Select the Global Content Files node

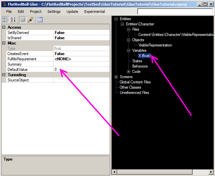(135, 82)
